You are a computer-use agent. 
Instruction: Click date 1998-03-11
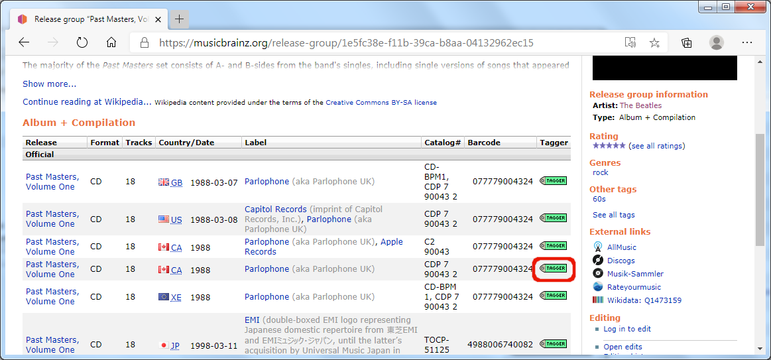pyautogui.click(x=214, y=345)
